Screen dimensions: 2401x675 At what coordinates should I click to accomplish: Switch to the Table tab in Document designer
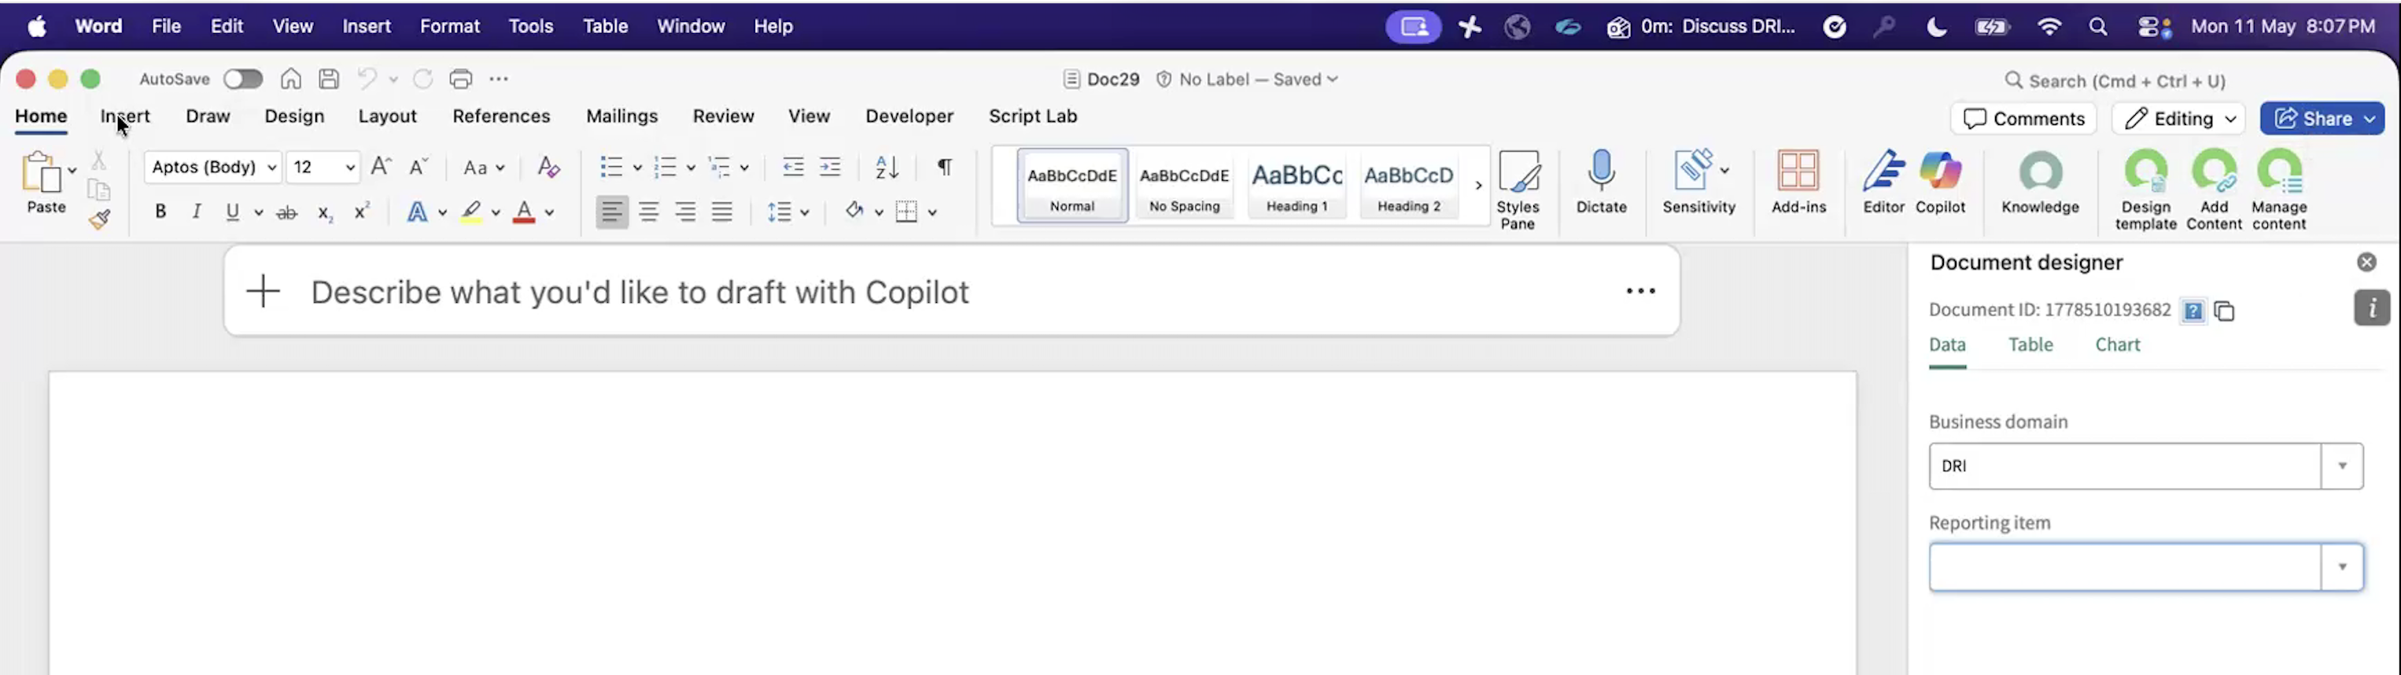(2030, 345)
